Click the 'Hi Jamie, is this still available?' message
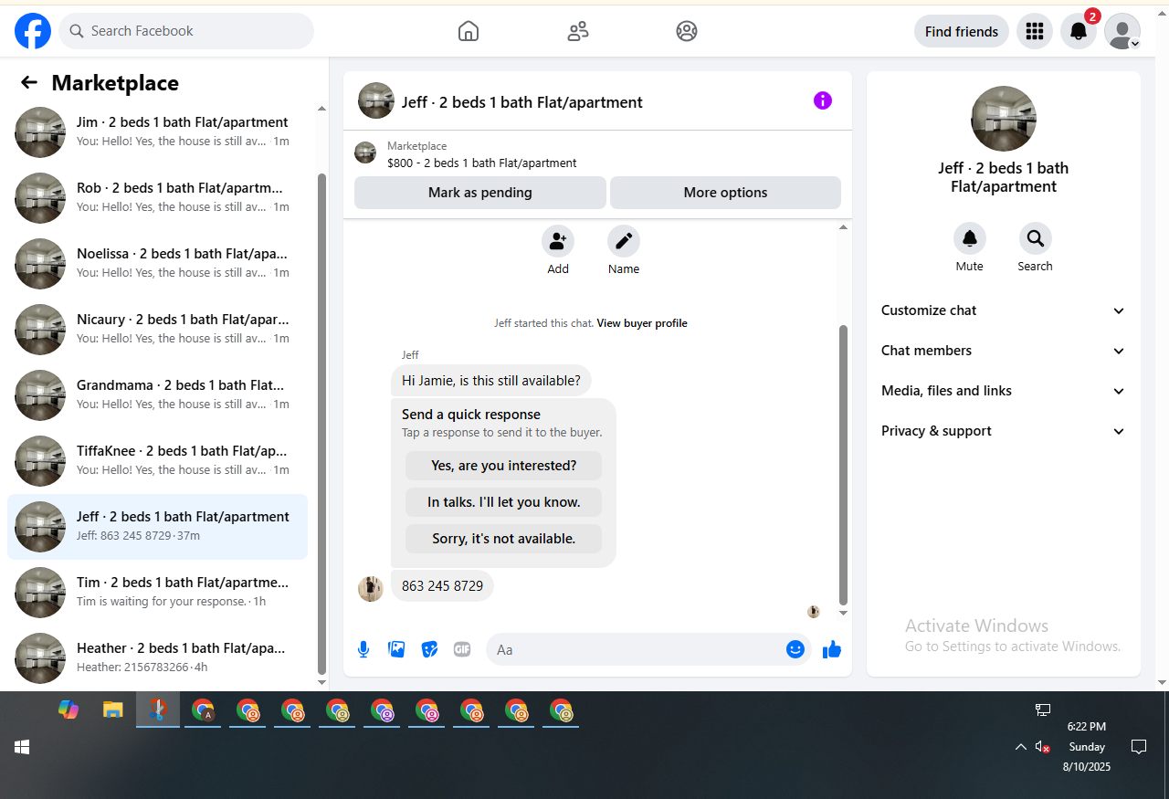1169x799 pixels. [x=491, y=381]
